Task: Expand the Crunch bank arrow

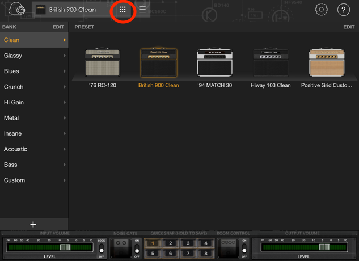Action: click(64, 87)
